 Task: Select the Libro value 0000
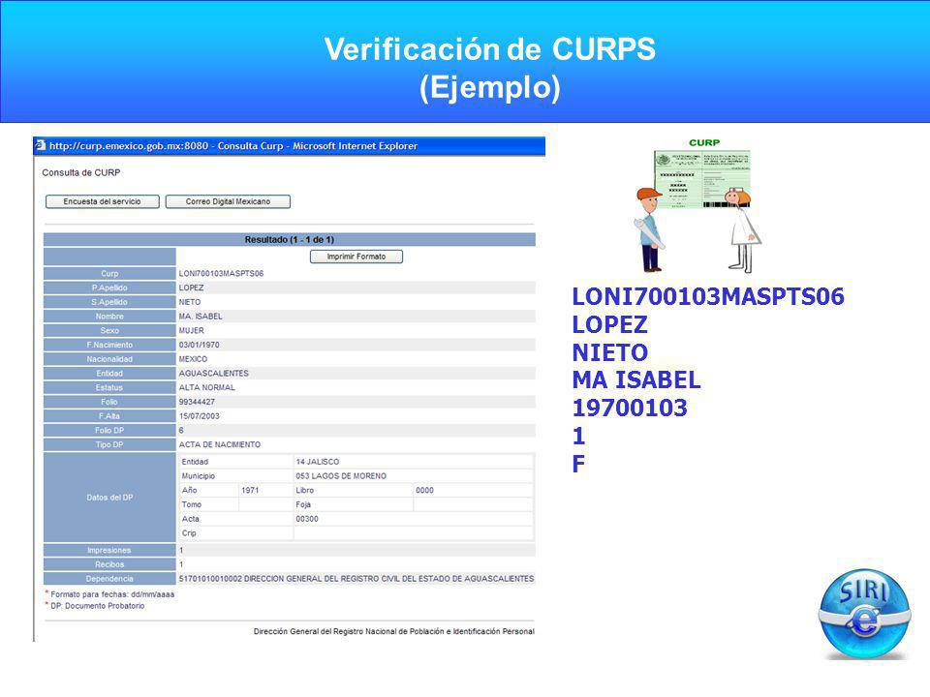click(424, 490)
